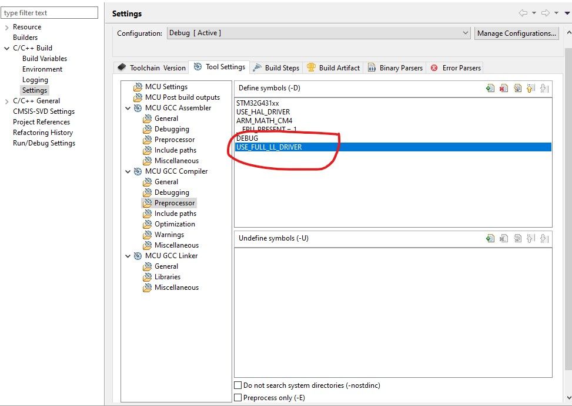Add a new define symbol (-D)
572x406 pixels.
click(490, 88)
